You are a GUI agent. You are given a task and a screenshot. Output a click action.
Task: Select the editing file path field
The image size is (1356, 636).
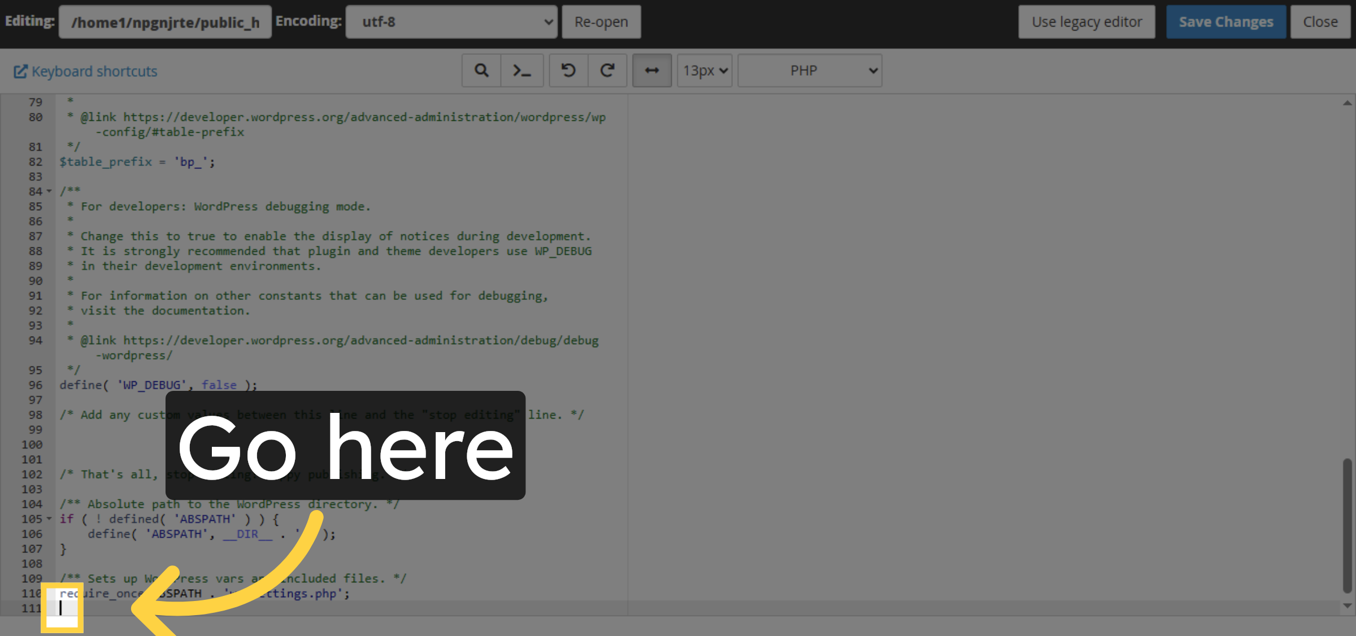coord(165,21)
